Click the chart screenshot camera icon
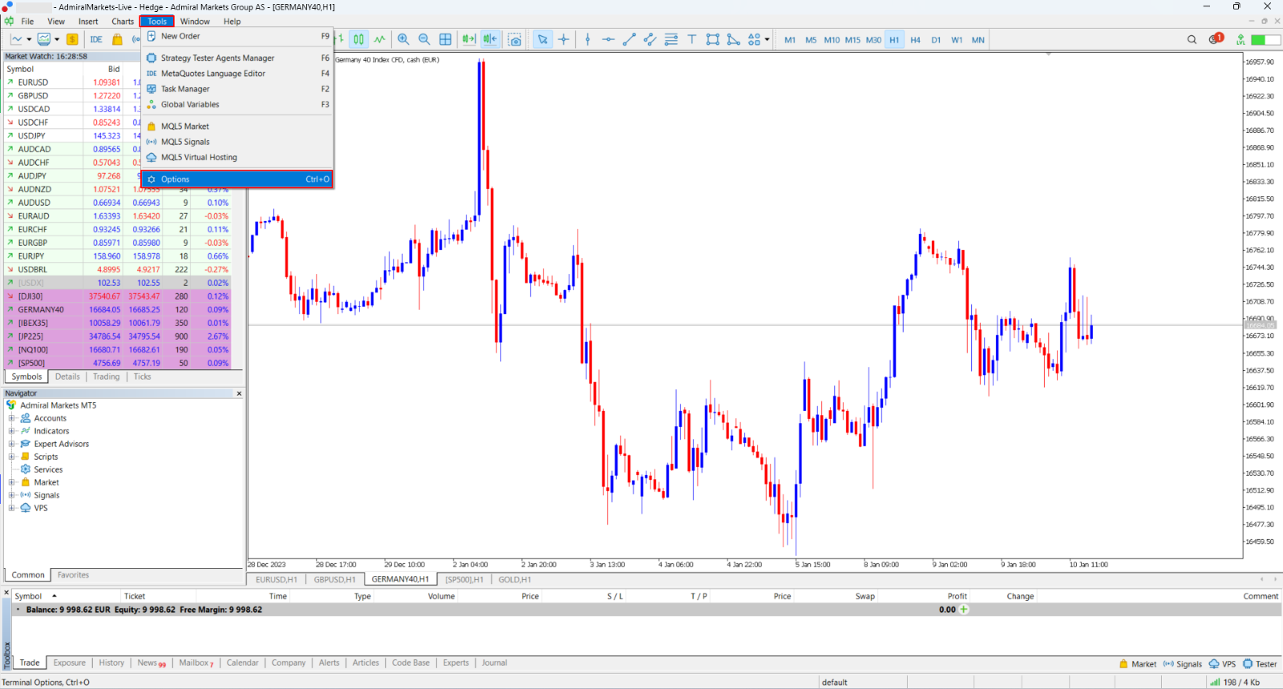The width and height of the screenshot is (1283, 689). (515, 39)
